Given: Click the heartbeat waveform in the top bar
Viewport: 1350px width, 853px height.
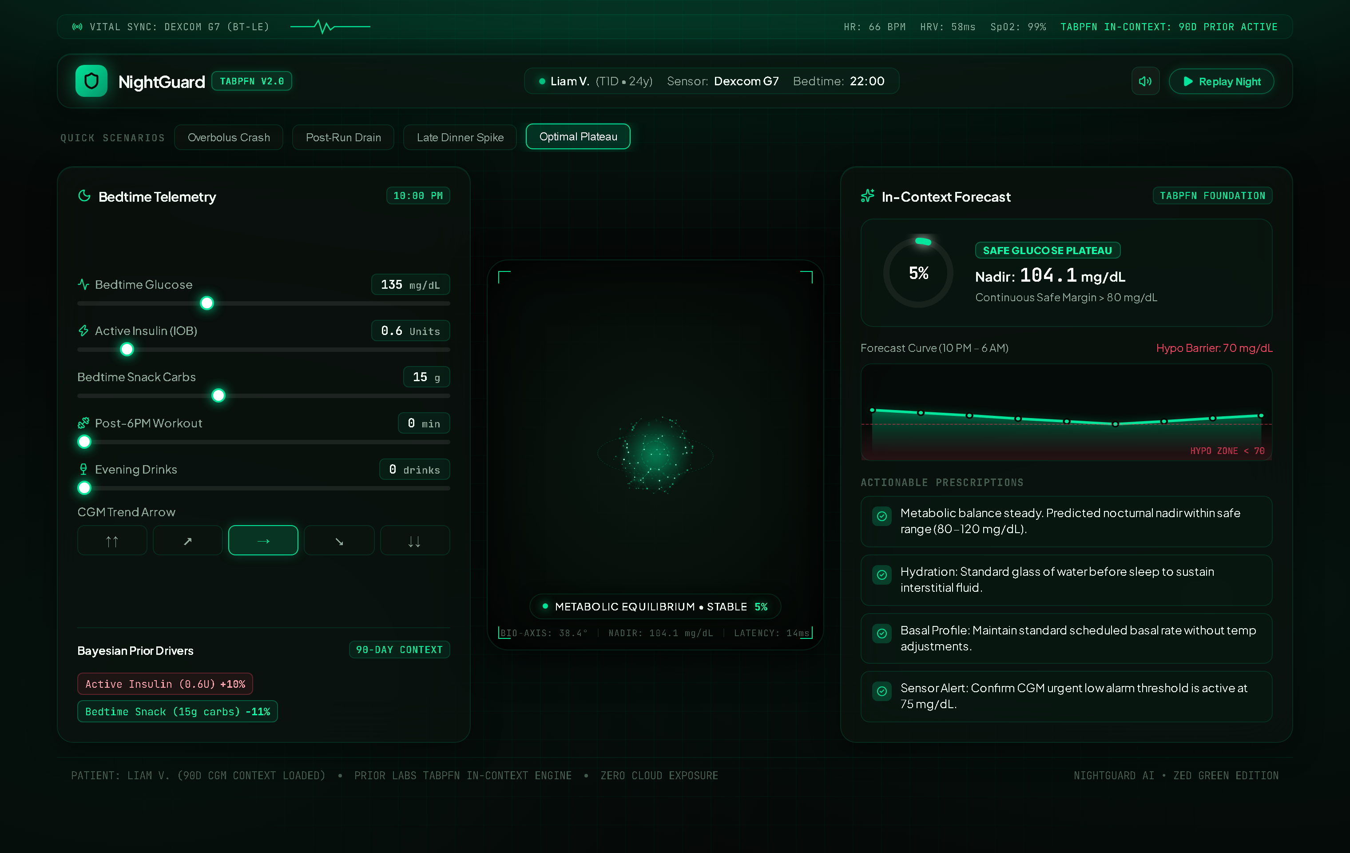Looking at the screenshot, I should pyautogui.click(x=330, y=26).
